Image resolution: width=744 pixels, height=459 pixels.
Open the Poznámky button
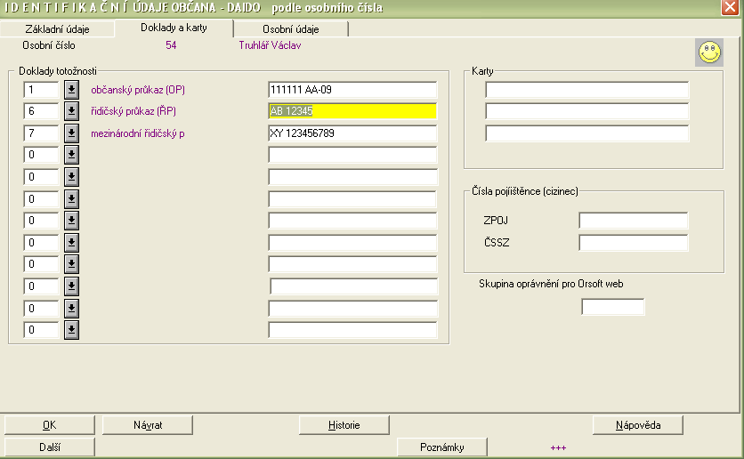click(x=441, y=447)
